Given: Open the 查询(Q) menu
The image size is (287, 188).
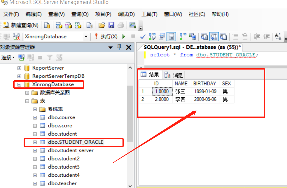Looking at the screenshot, I should coord(80,14).
